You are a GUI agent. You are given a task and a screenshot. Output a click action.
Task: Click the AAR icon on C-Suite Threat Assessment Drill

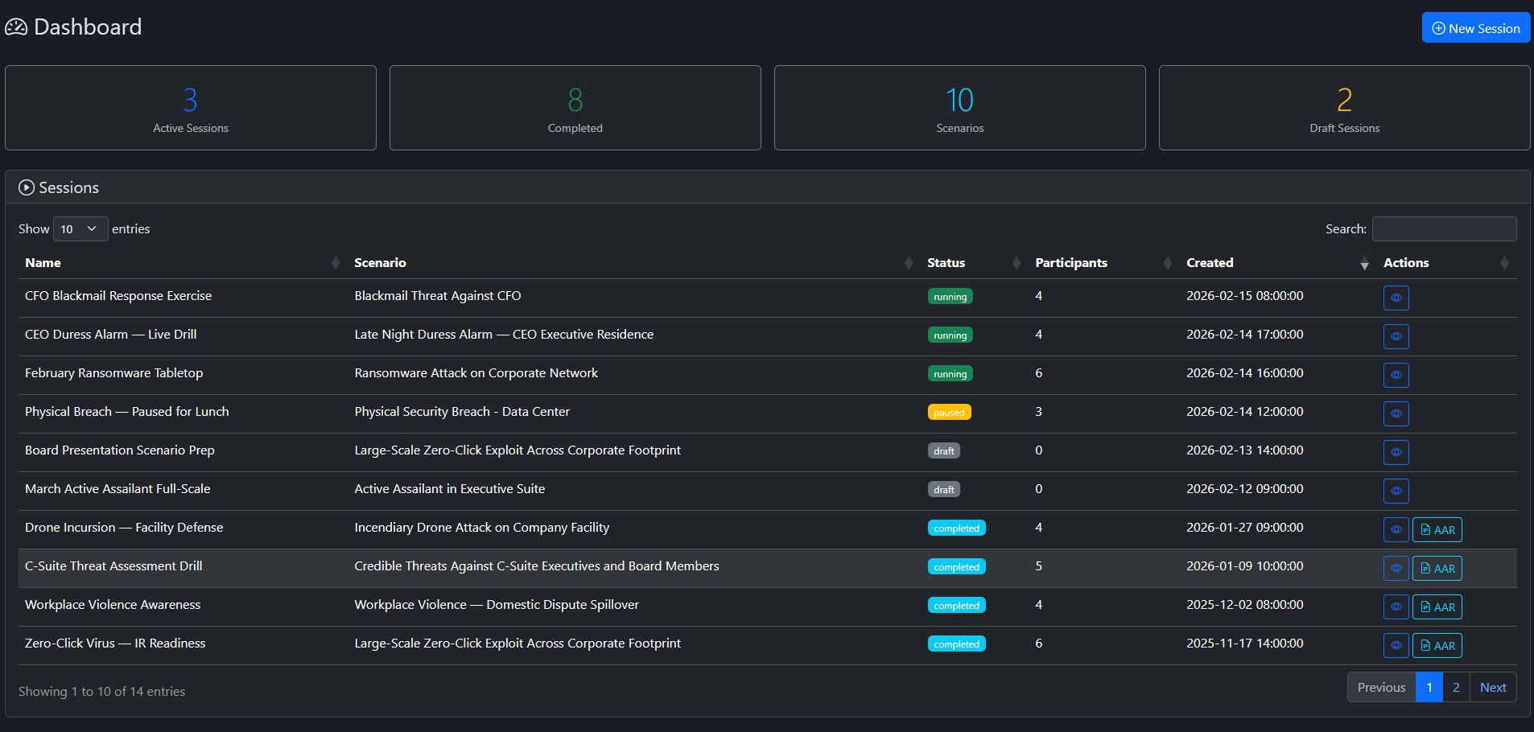click(1437, 568)
